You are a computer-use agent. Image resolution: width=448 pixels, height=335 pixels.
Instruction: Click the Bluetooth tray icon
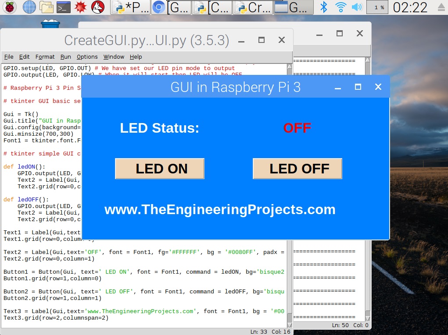click(x=323, y=7)
